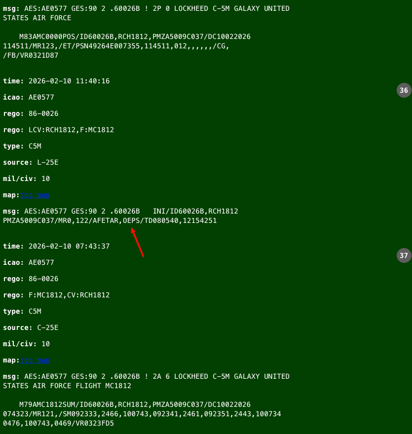Open the tbg map link under time 11:40:16
The width and height of the screenshot is (412, 434).
coord(35,195)
